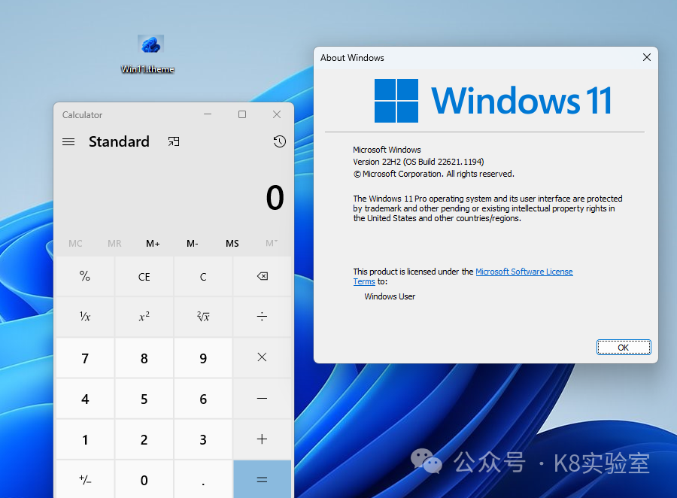Click the reciprocal 1/x key
Screen dimensions: 677x498
85,317
